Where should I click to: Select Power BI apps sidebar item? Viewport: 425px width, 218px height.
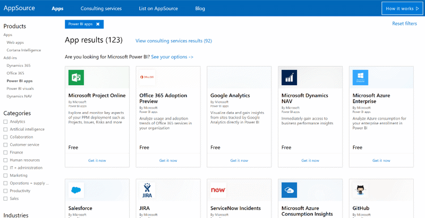point(20,81)
